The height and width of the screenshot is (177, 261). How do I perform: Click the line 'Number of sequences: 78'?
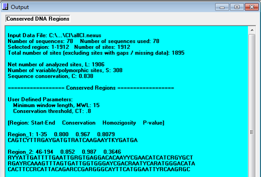point(40,41)
